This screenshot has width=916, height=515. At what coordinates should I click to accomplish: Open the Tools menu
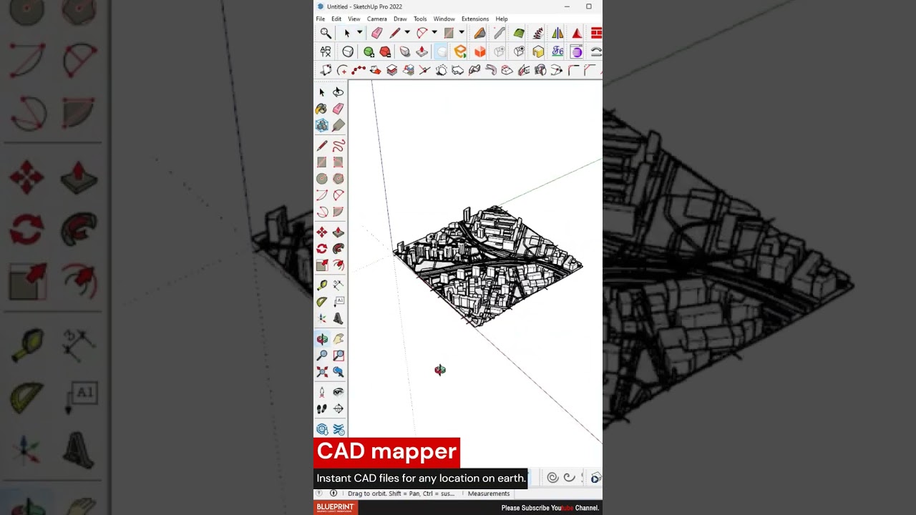pos(420,19)
